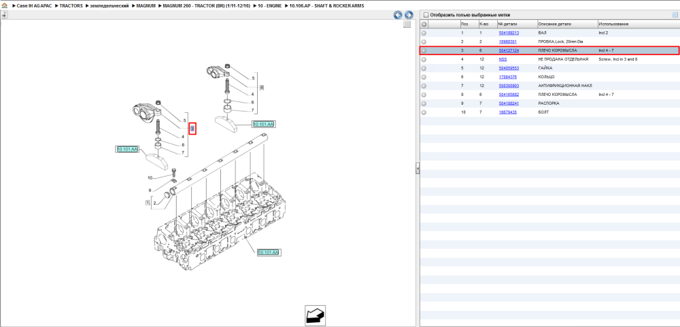The image size is (680, 327).
Task: Select the 'Screw, Incl in 3 and 8' usage cell
Action: click(x=618, y=59)
